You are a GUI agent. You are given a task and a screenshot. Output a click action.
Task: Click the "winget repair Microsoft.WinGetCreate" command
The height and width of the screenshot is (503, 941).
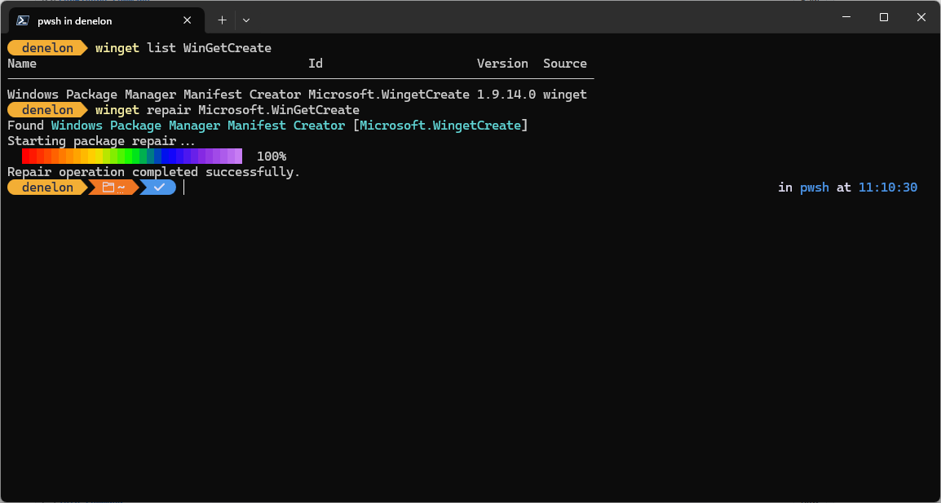(227, 110)
